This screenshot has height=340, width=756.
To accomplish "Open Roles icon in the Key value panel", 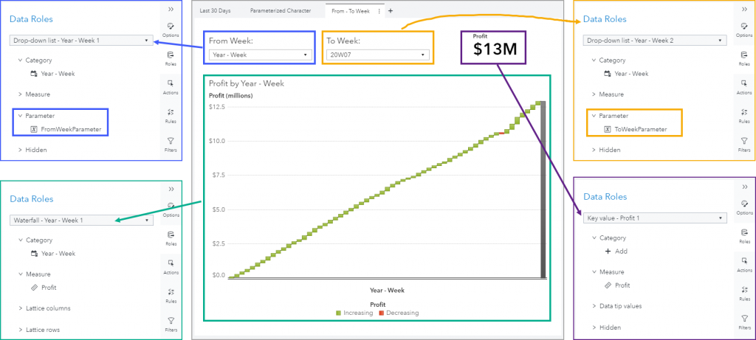I will 743,236.
